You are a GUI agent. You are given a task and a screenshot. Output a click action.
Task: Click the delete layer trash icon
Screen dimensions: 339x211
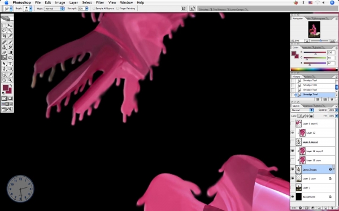pos(332,208)
